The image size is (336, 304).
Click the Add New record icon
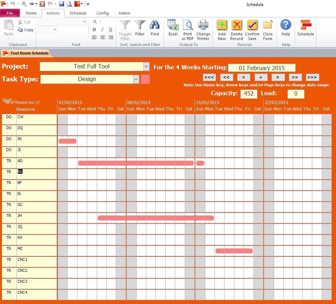click(x=222, y=25)
